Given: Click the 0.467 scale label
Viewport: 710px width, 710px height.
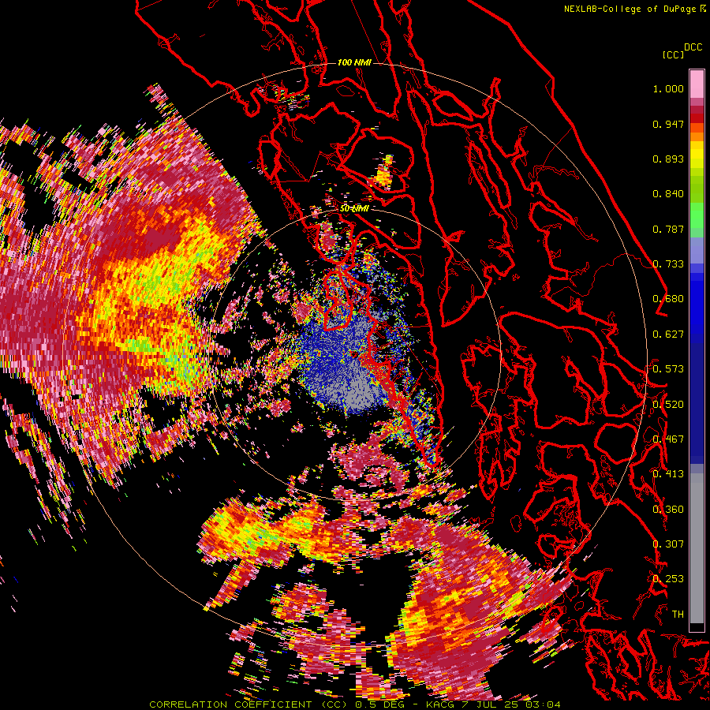Looking at the screenshot, I should (668, 439).
